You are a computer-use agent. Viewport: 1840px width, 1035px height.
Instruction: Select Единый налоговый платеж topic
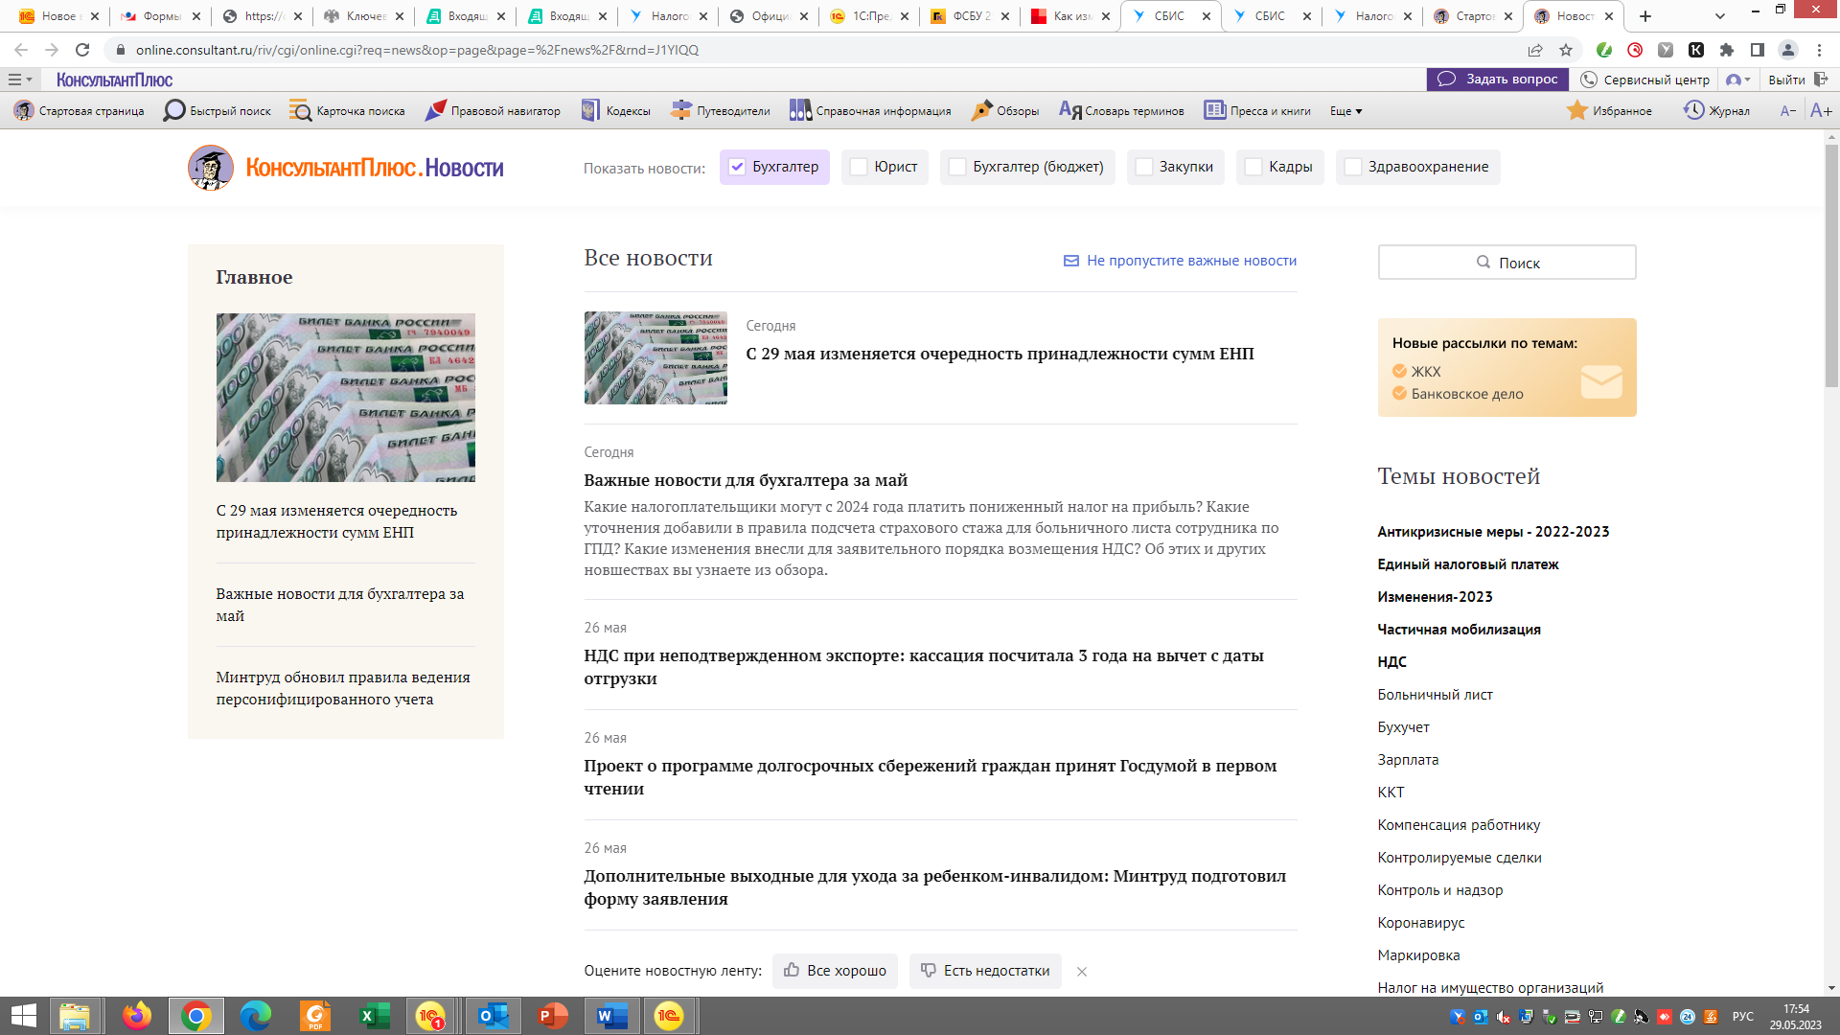[x=1467, y=564]
